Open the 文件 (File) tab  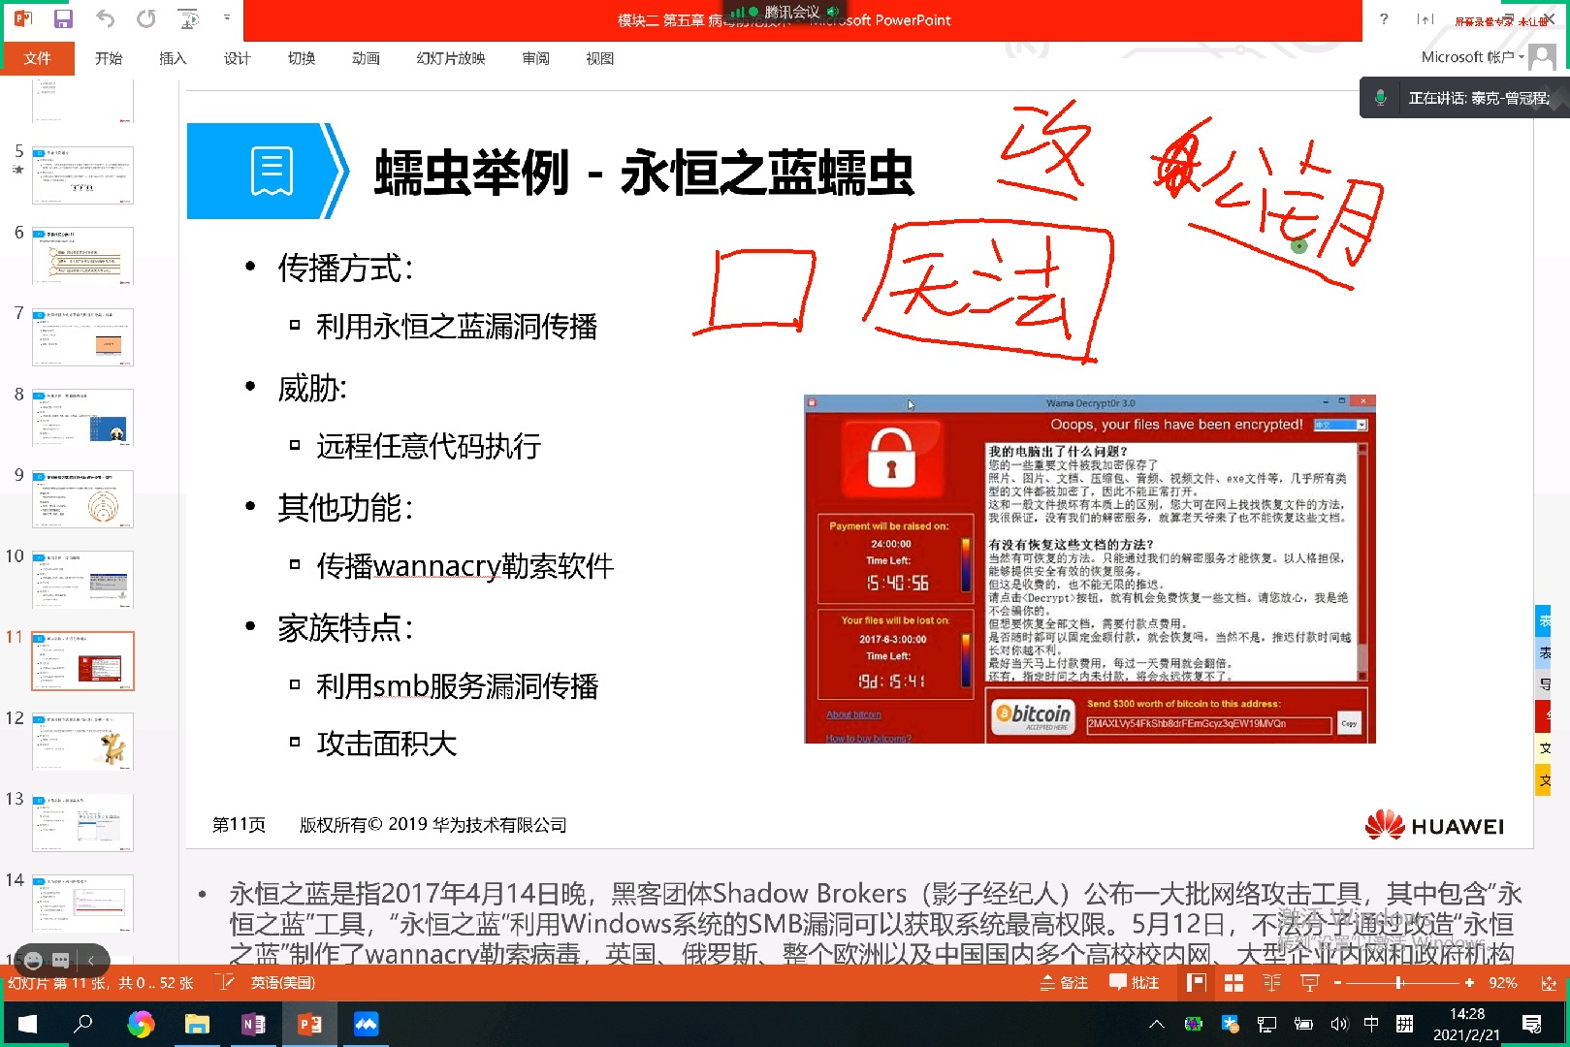tap(38, 58)
